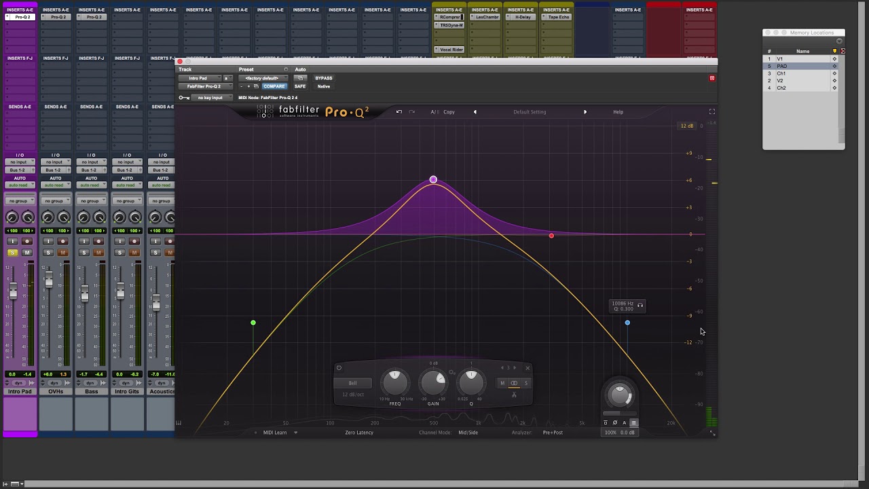Click the band S (side) button
869x489 pixels.
[525, 383]
